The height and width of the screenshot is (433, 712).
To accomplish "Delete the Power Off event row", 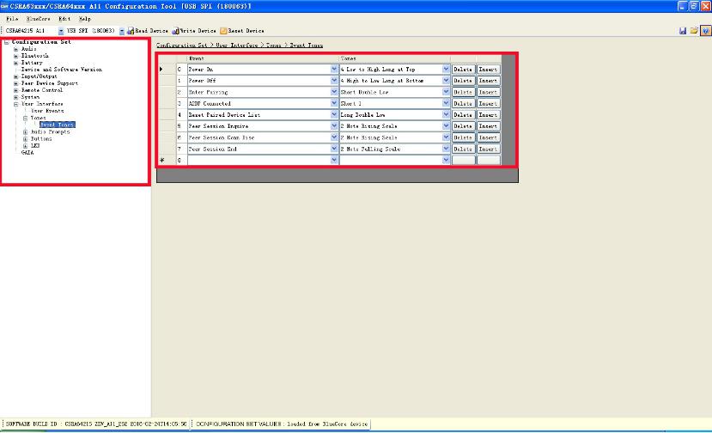I will (463, 81).
